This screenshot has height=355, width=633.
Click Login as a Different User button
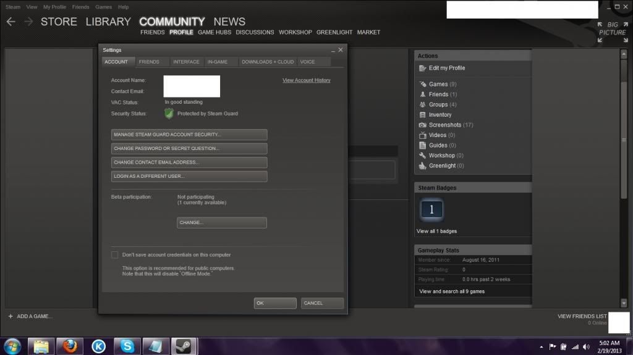(x=189, y=177)
